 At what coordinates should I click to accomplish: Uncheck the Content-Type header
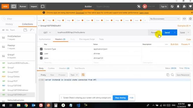pyautogui.click(x=41, y=49)
